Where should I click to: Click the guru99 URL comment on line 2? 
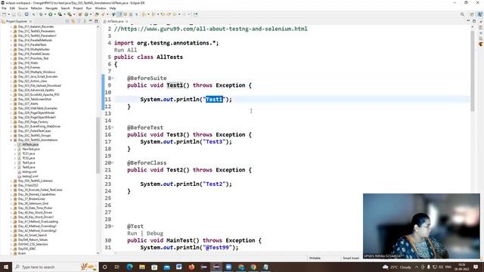point(211,29)
